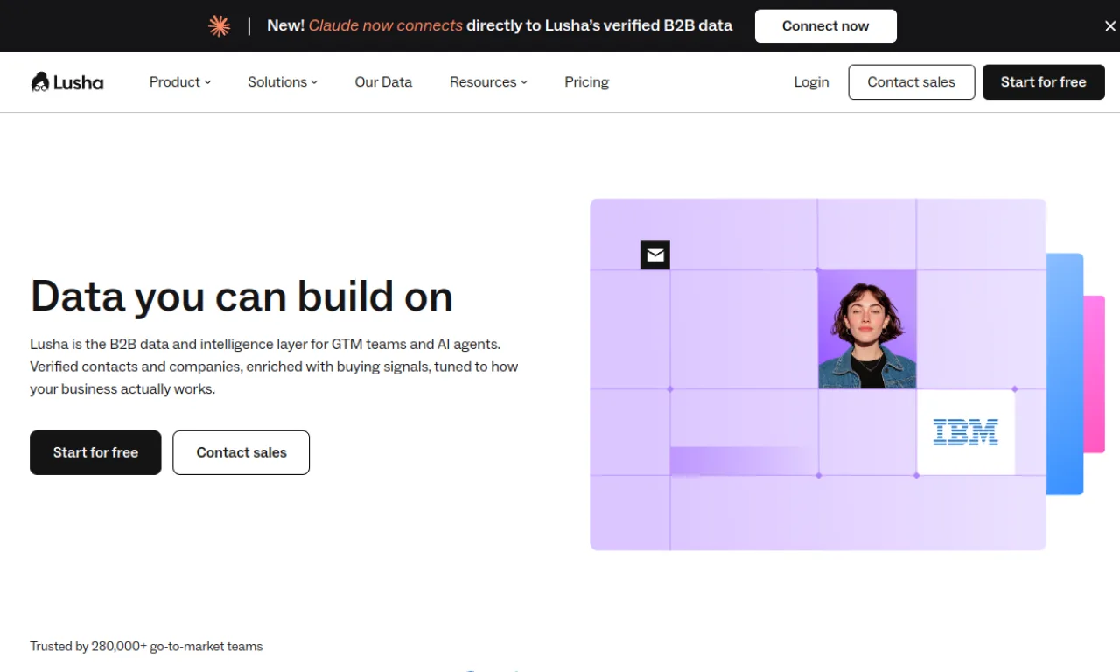Click the Connect now banner button
Viewport: 1120px width, 672px height.
coord(826,26)
